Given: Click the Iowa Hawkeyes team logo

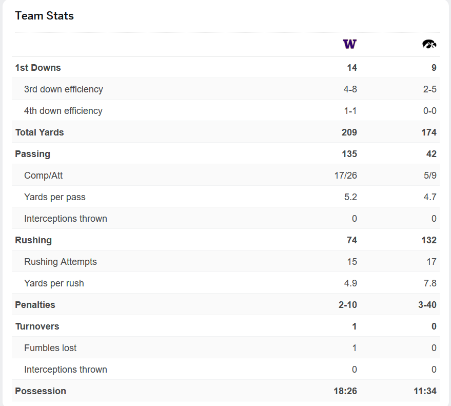Looking at the screenshot, I should [429, 44].
